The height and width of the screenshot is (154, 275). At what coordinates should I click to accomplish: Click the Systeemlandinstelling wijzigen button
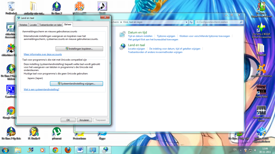click(x=77, y=84)
